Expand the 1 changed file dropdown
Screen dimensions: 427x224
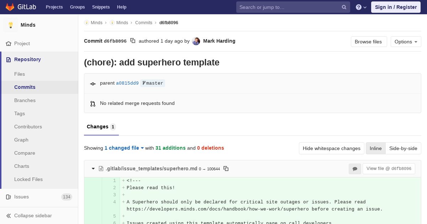(124, 148)
